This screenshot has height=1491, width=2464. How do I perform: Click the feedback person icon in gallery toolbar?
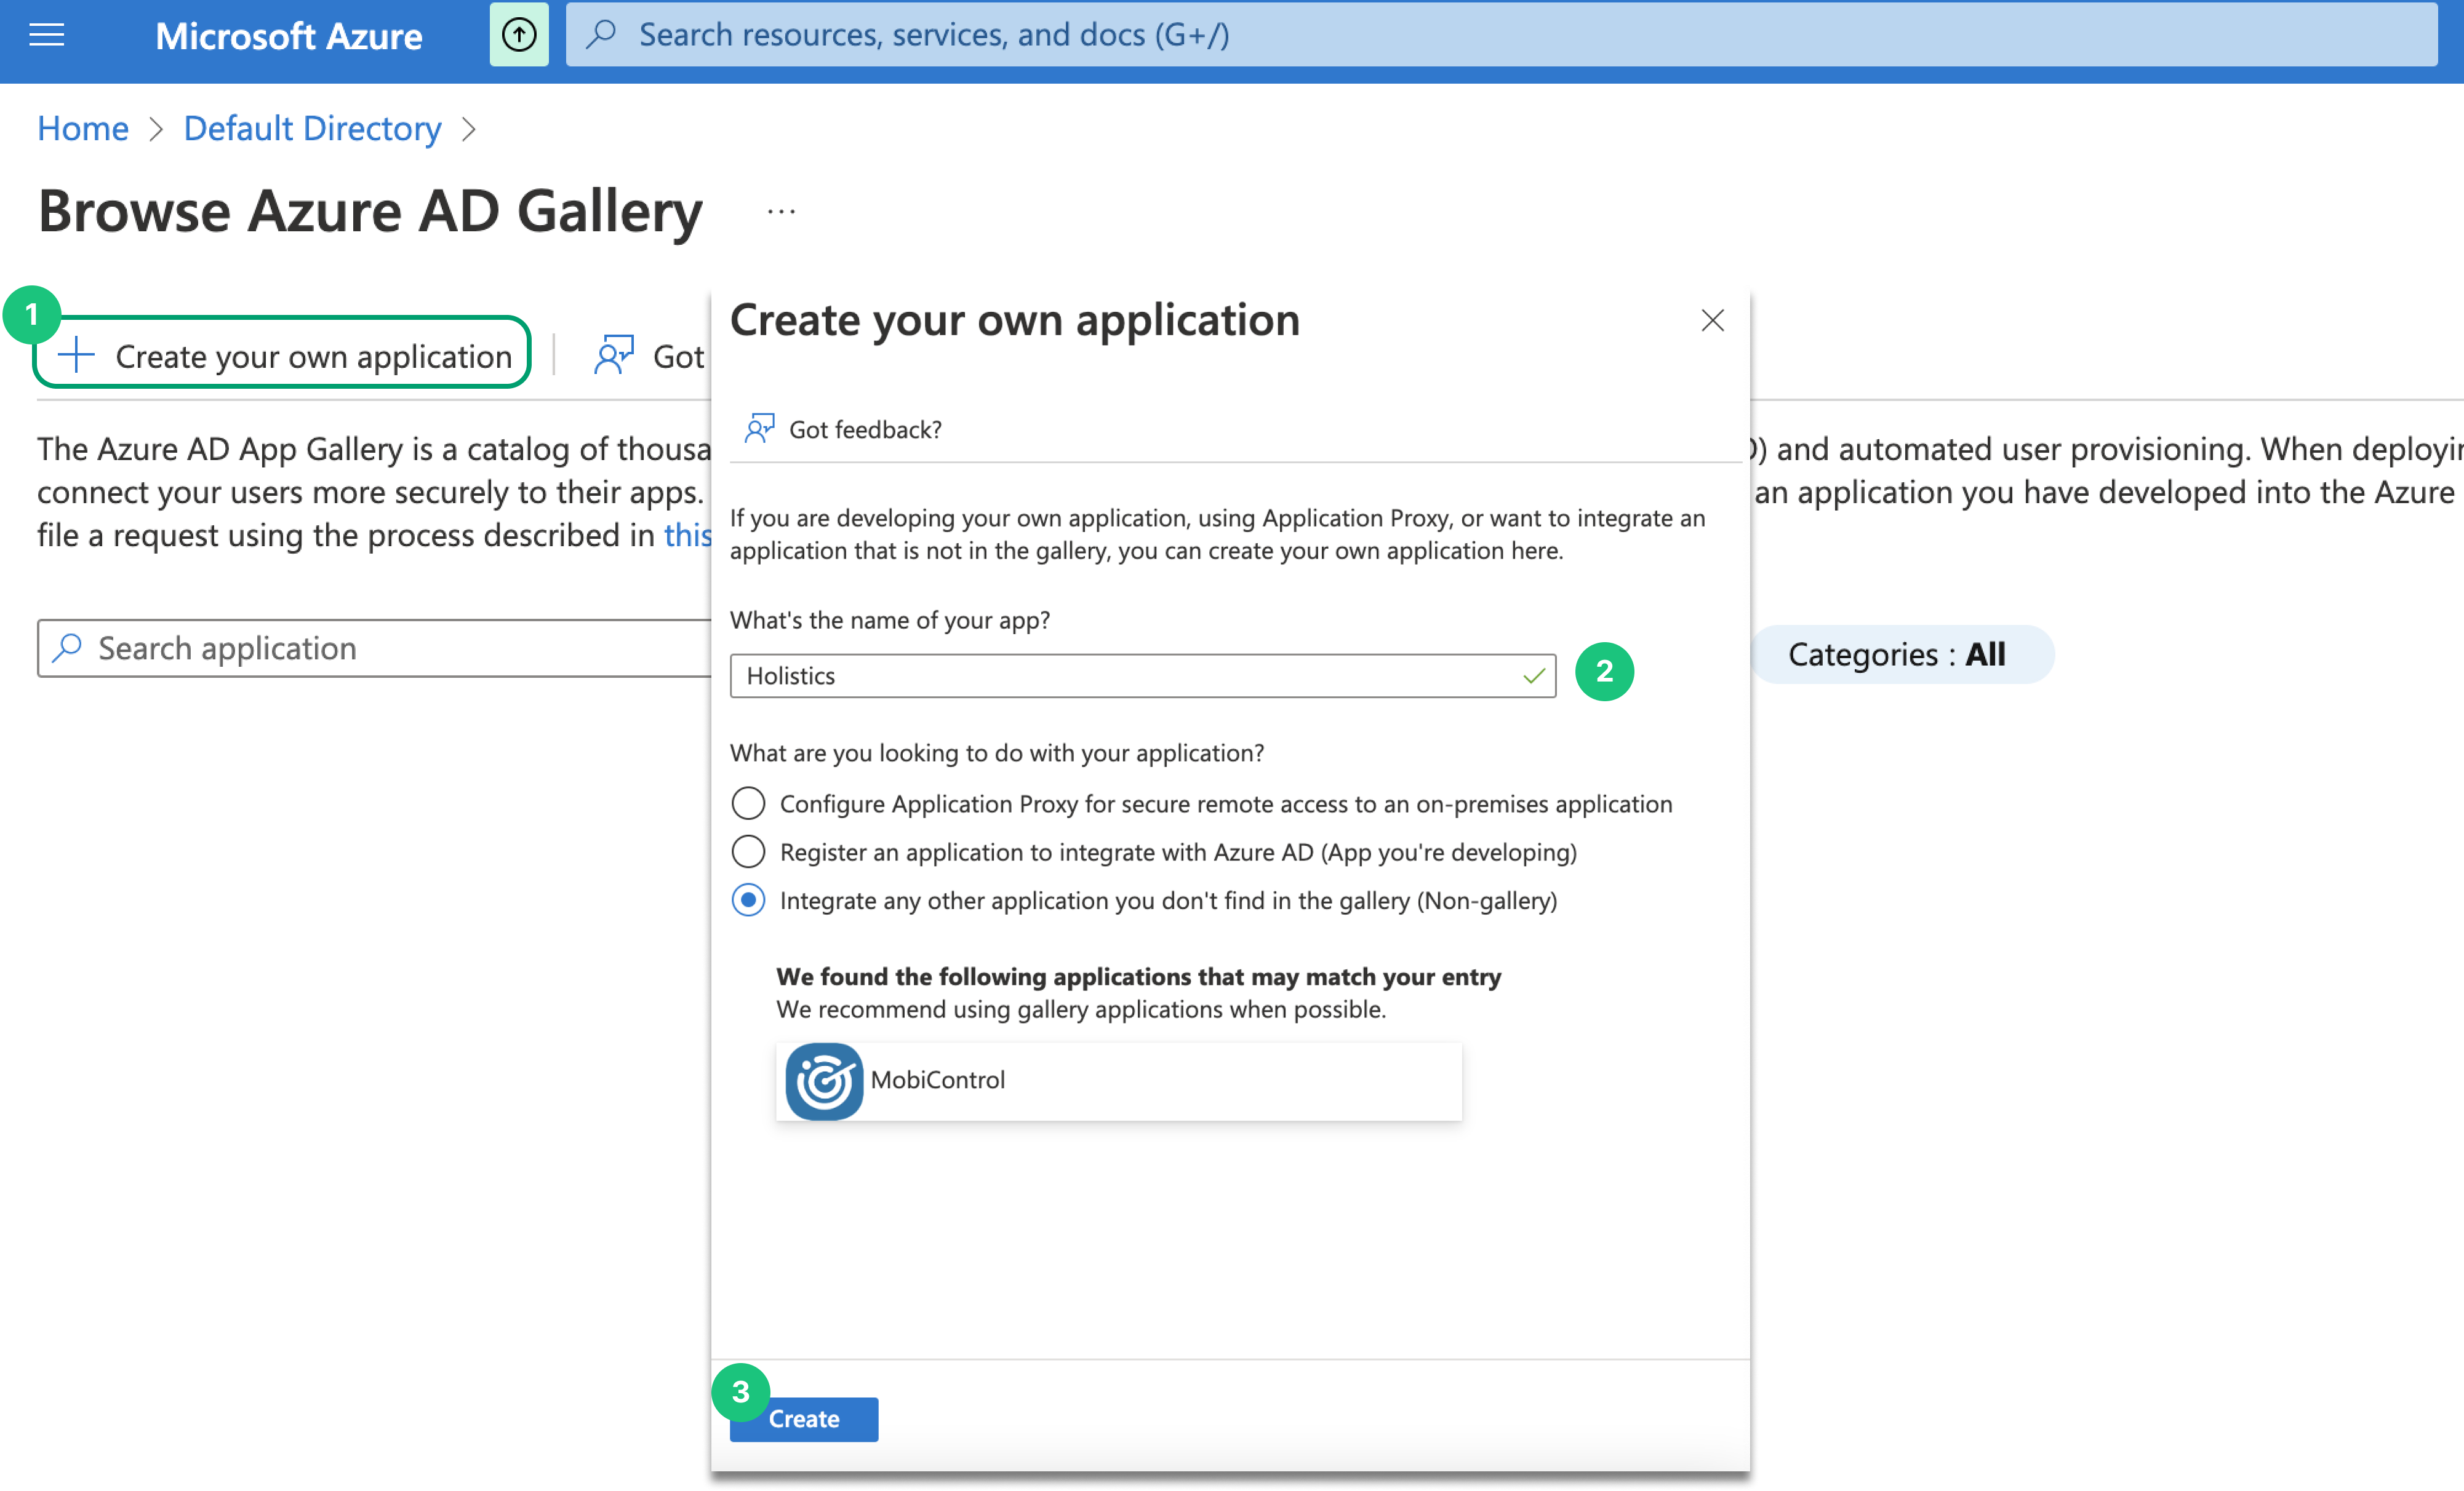coord(614,356)
